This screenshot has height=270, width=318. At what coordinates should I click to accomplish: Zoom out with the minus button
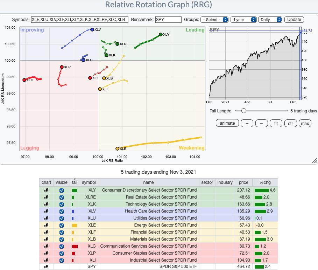262,123
